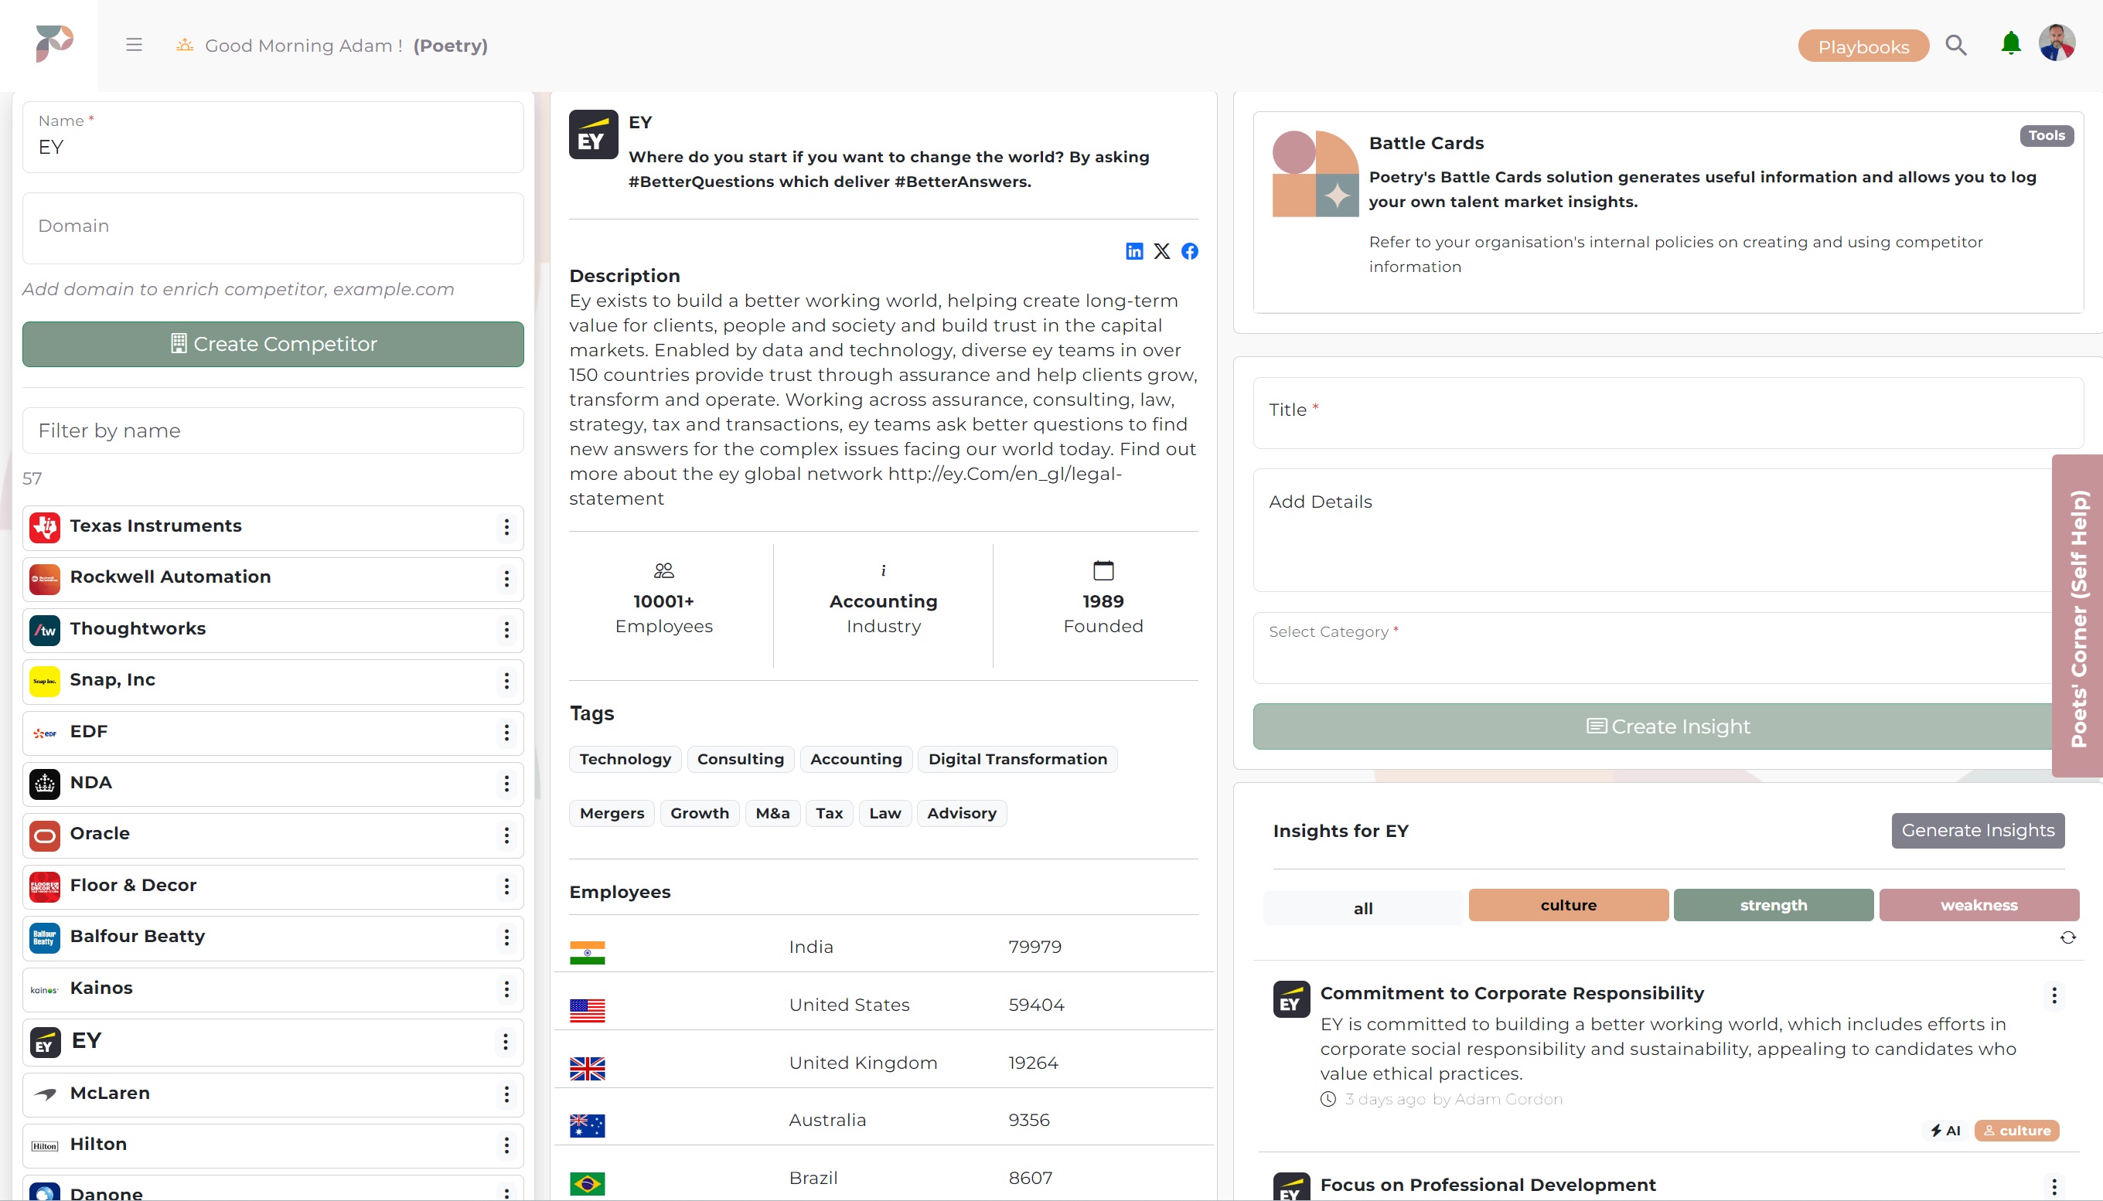The image size is (2103, 1201).
Task: Open options for Texas Instruments row
Action: coord(506,528)
